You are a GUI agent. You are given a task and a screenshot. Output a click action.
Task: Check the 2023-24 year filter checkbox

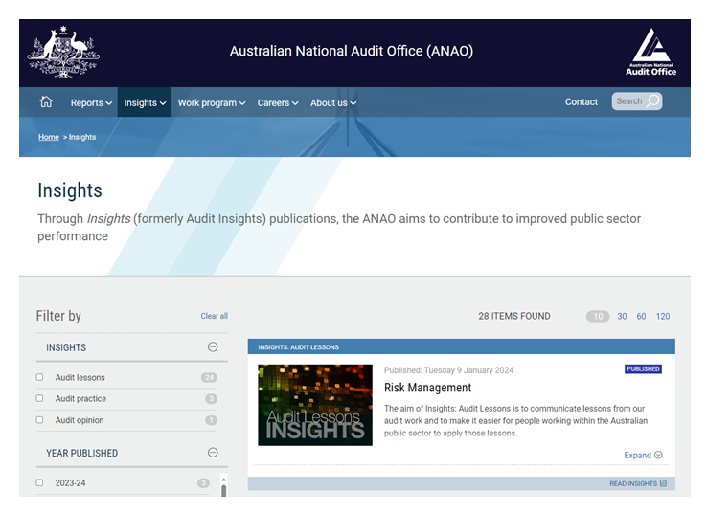point(39,482)
